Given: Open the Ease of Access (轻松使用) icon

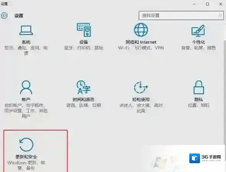Looking at the screenshot, I should tap(141, 87).
